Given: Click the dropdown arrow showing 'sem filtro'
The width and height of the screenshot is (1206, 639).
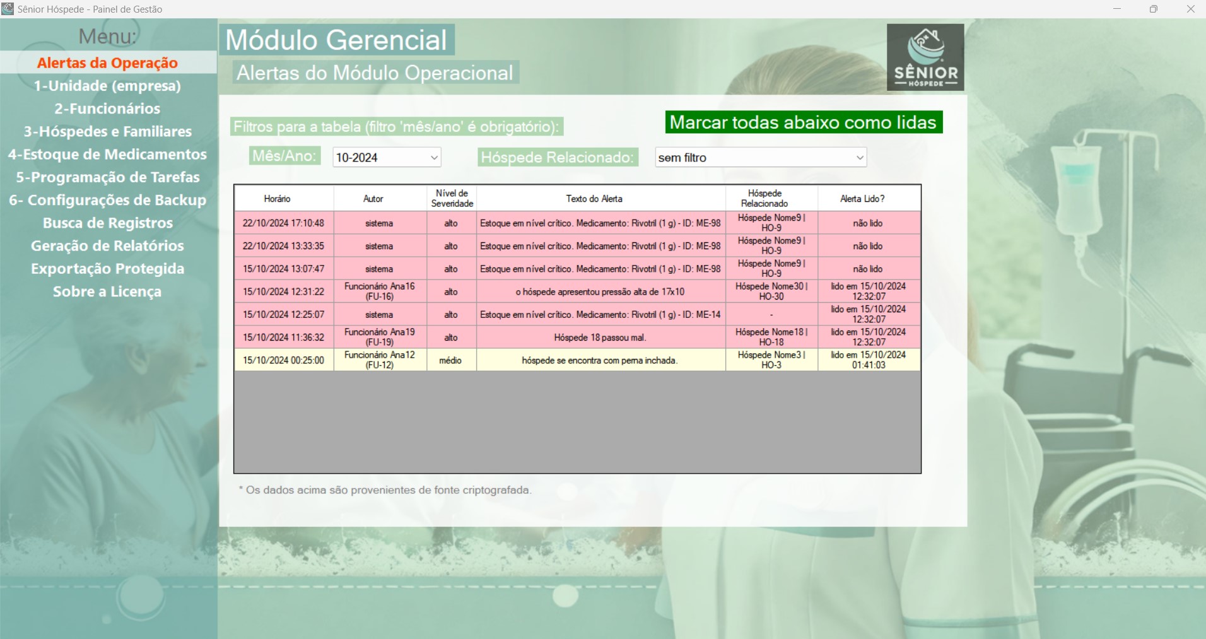Looking at the screenshot, I should tap(860, 157).
